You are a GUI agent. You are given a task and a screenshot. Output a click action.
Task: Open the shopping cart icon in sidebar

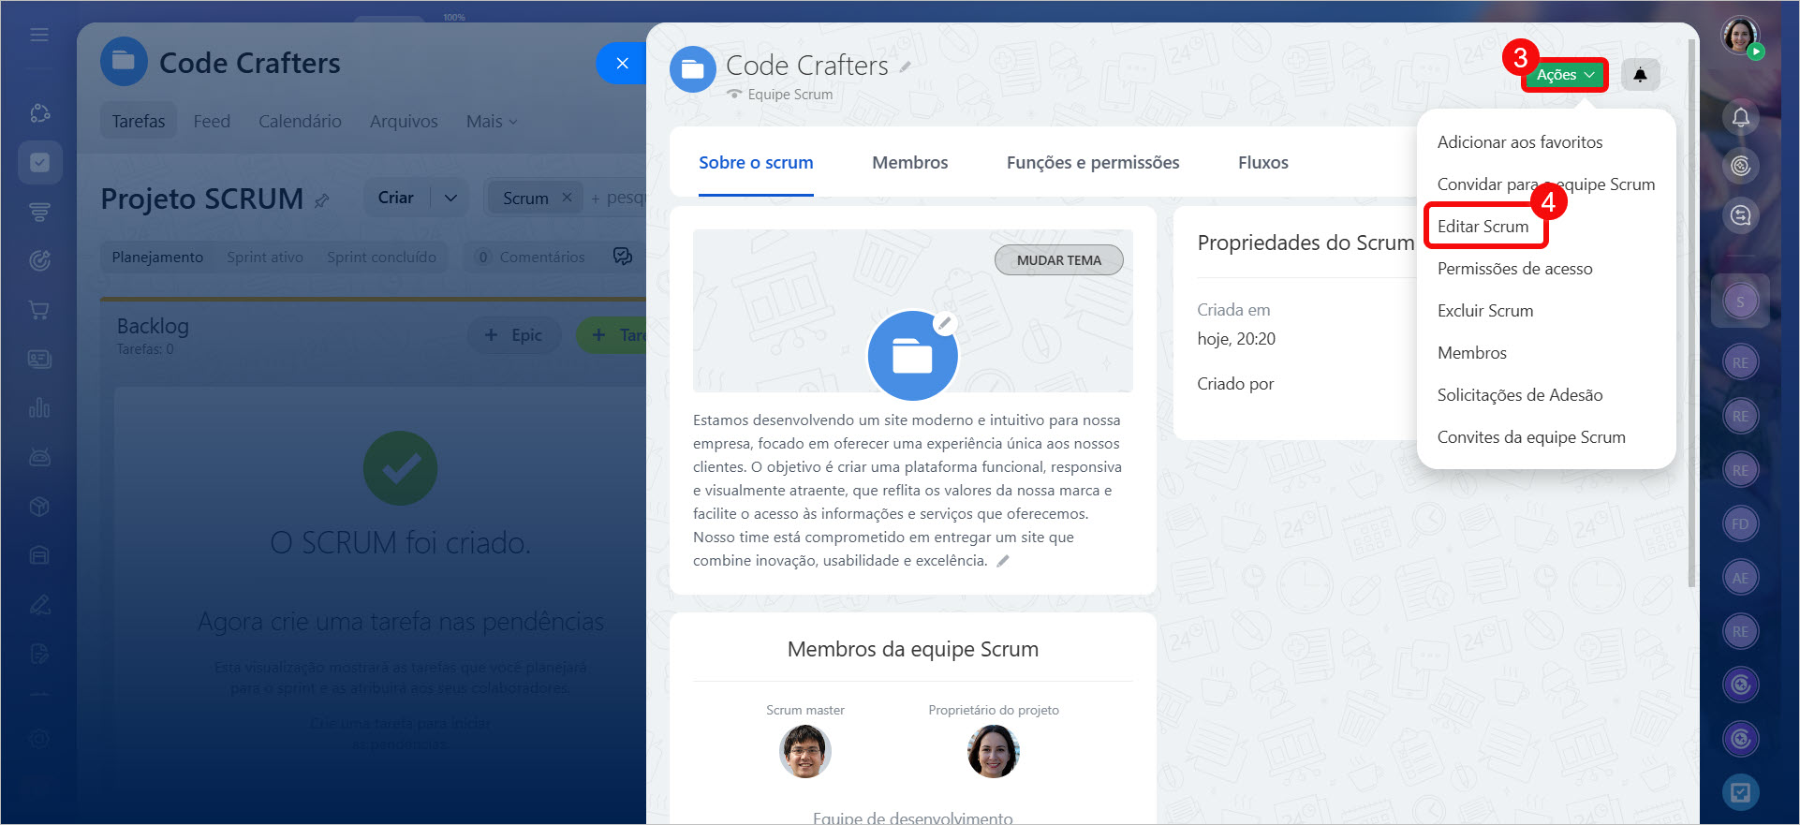(39, 310)
